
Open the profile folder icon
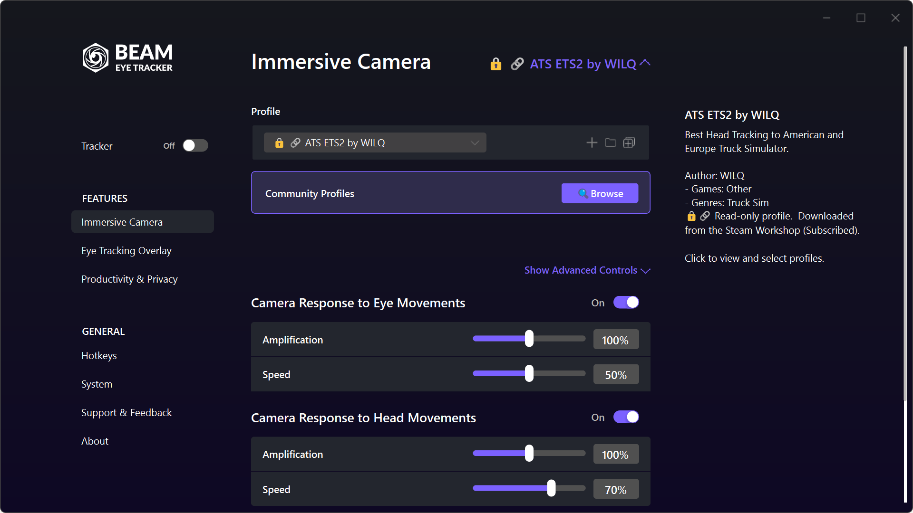(611, 142)
